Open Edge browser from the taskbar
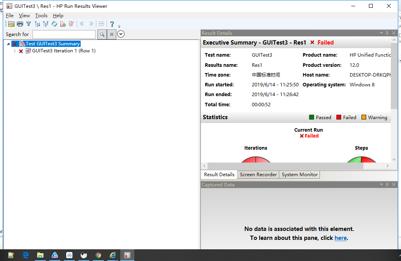 25,255
